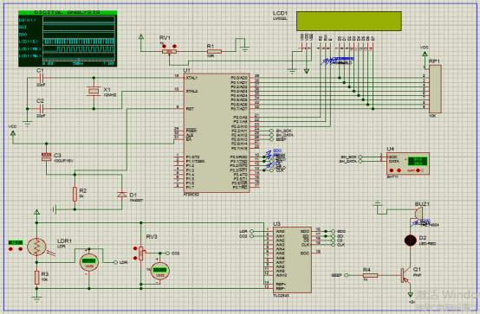This screenshot has width=480, height=314.
Task: Select the BEEP terminal near R4
Action: [341, 275]
